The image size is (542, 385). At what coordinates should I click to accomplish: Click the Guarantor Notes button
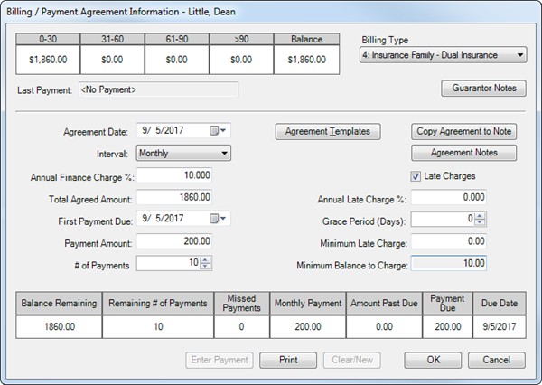[x=483, y=89]
